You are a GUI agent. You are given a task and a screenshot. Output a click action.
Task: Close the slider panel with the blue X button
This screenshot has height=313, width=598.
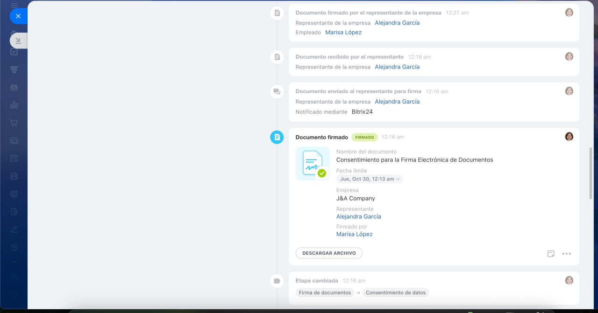click(18, 16)
